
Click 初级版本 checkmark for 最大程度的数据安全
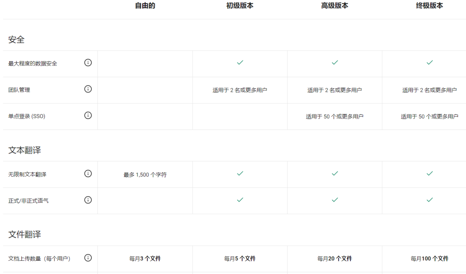(x=240, y=63)
